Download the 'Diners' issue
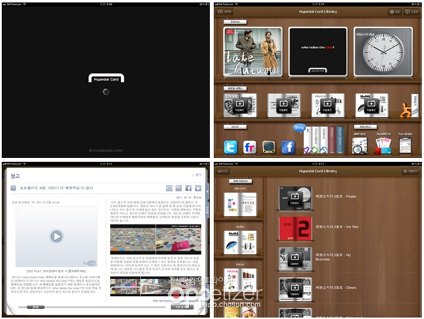The height and width of the screenshot is (319, 424). tap(294, 291)
